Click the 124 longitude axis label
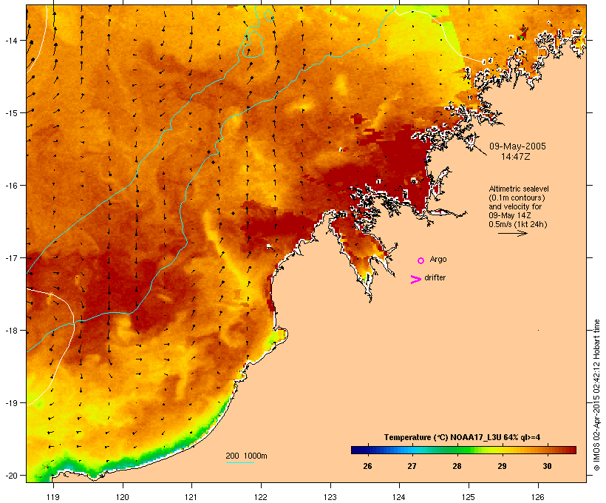The width and height of the screenshot is (606, 503). pyautogui.click(x=399, y=497)
